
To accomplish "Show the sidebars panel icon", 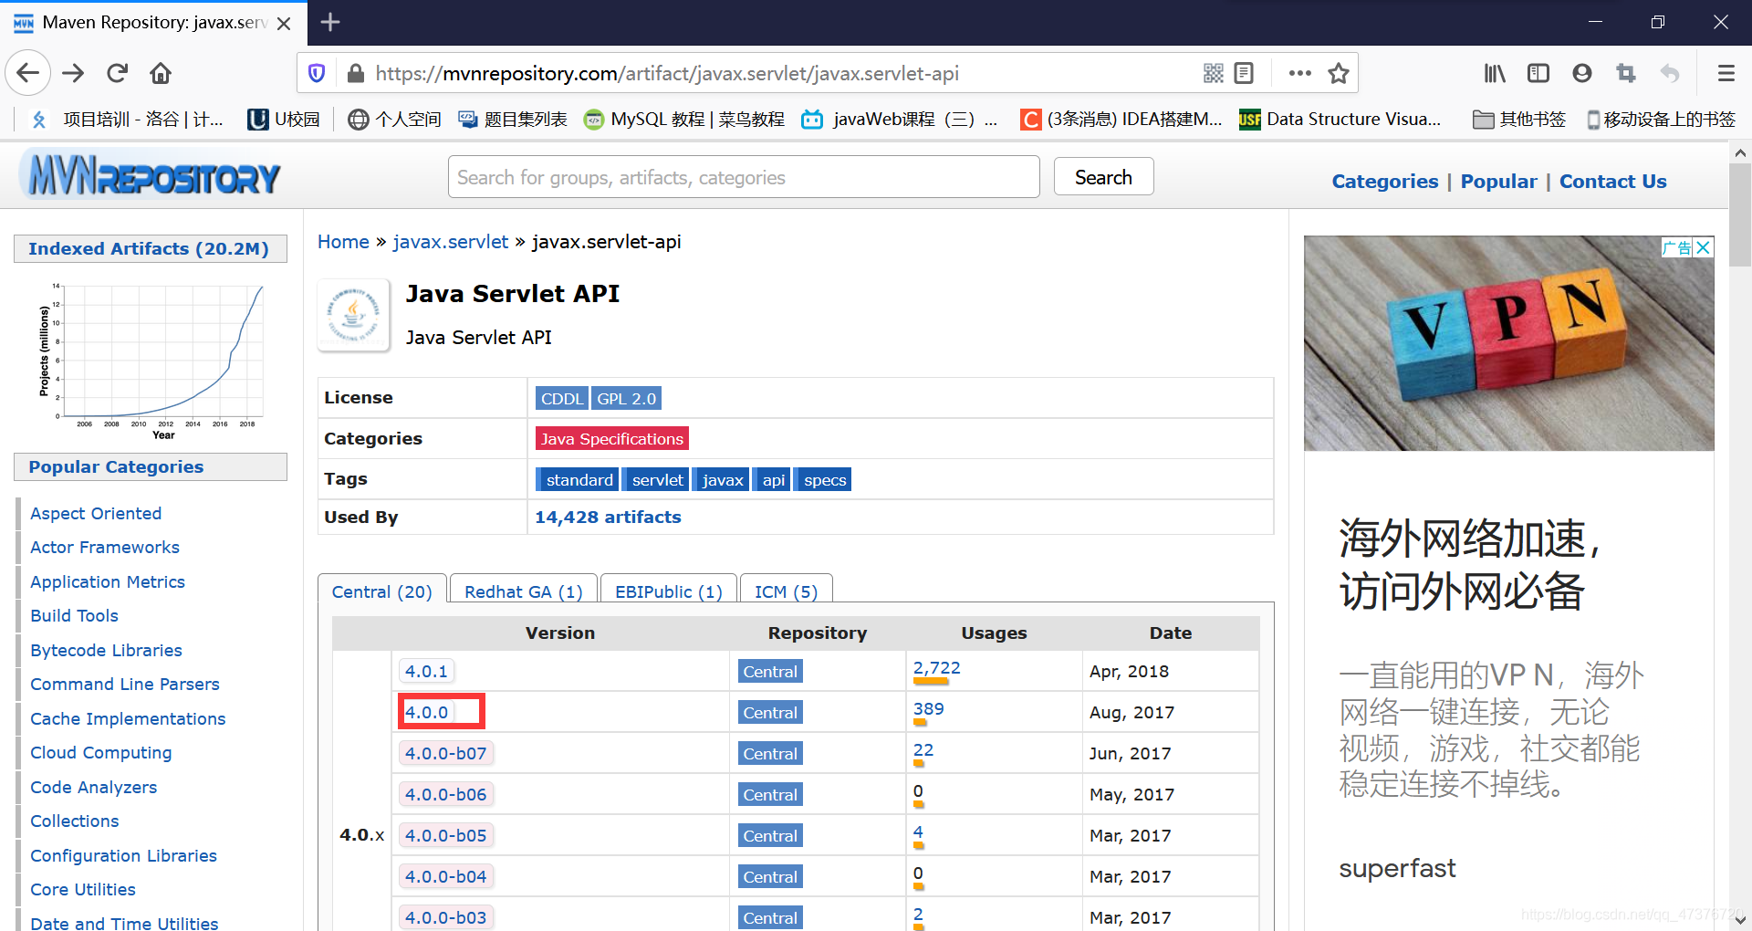I will pos(1538,73).
